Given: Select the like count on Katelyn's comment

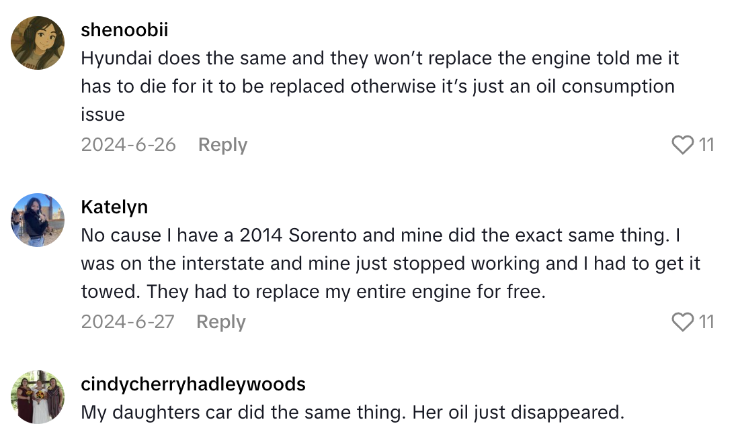Looking at the screenshot, I should click(x=707, y=321).
